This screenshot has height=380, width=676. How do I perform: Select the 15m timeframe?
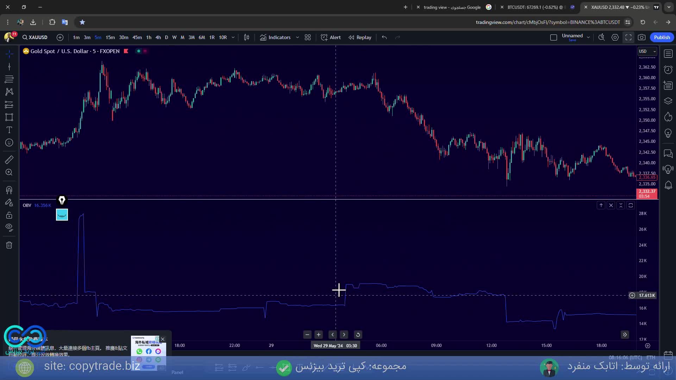(110, 37)
